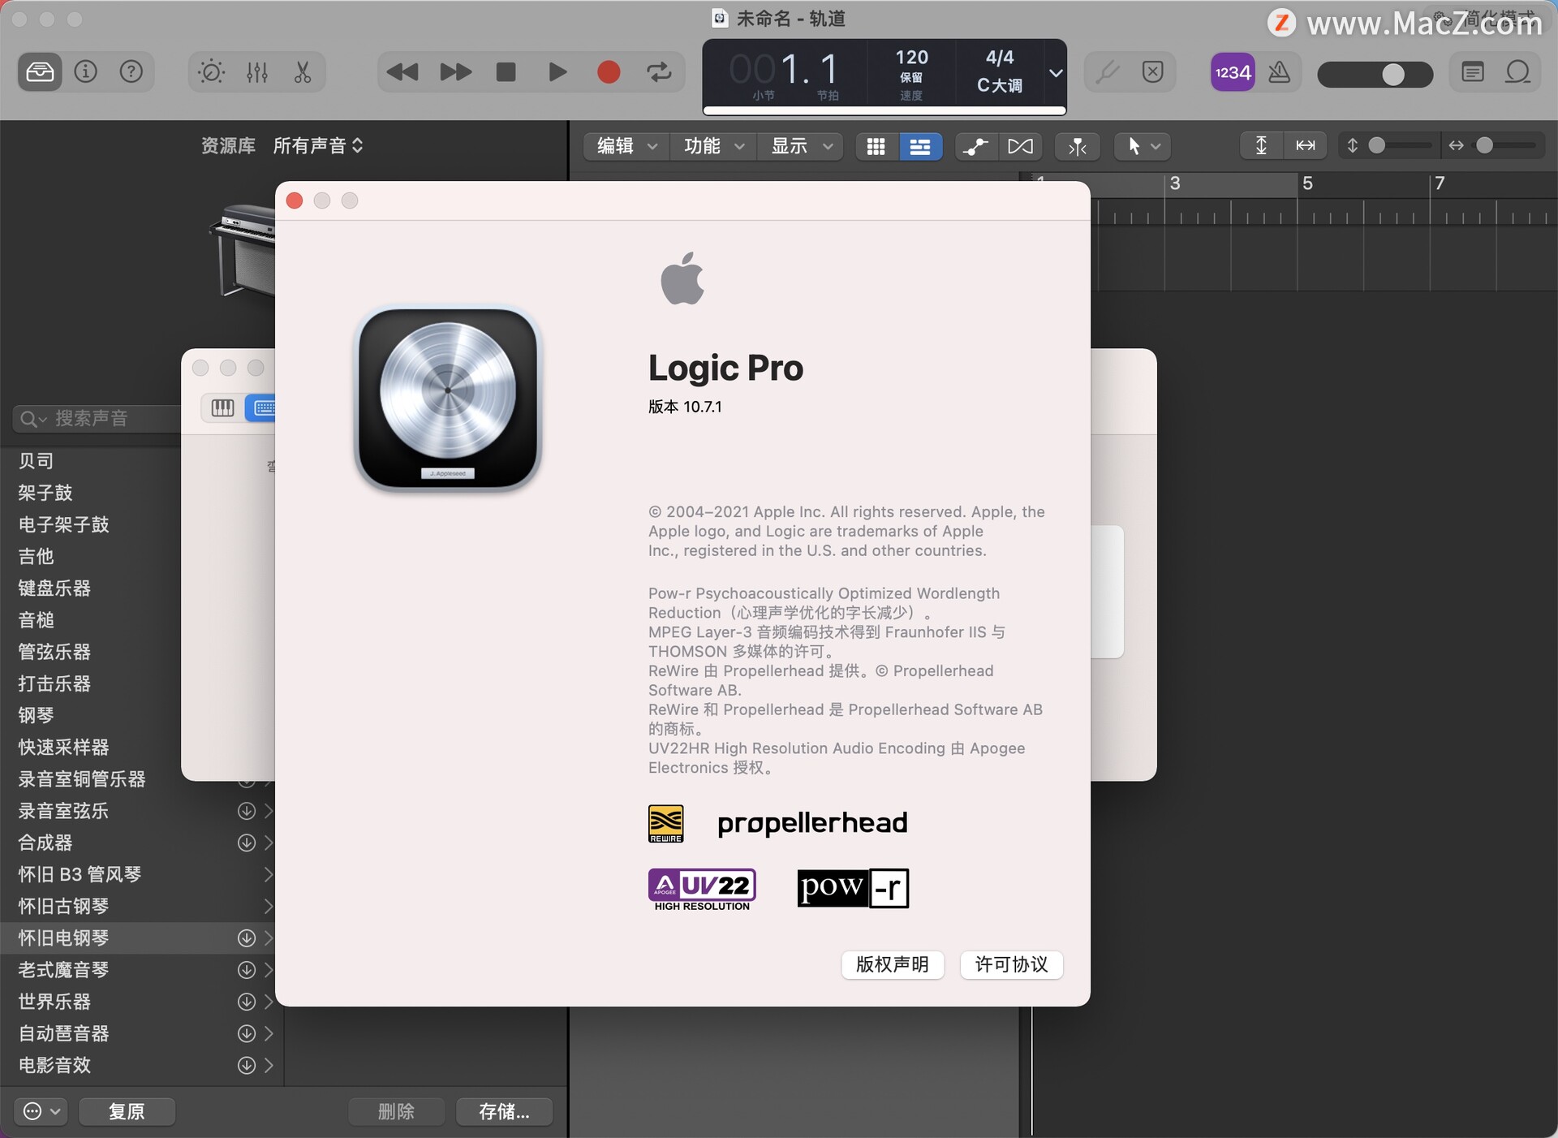The image size is (1558, 1138).
Task: Click the 搜索声音 search field
Action: [97, 419]
